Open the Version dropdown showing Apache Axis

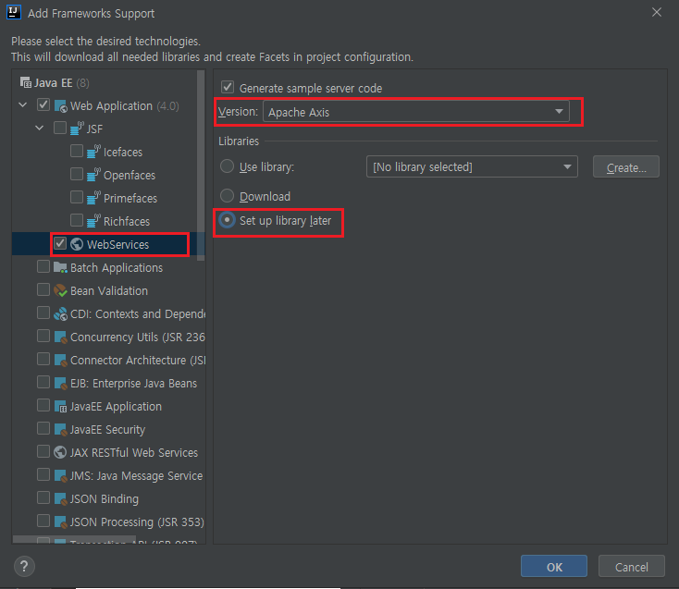point(415,112)
